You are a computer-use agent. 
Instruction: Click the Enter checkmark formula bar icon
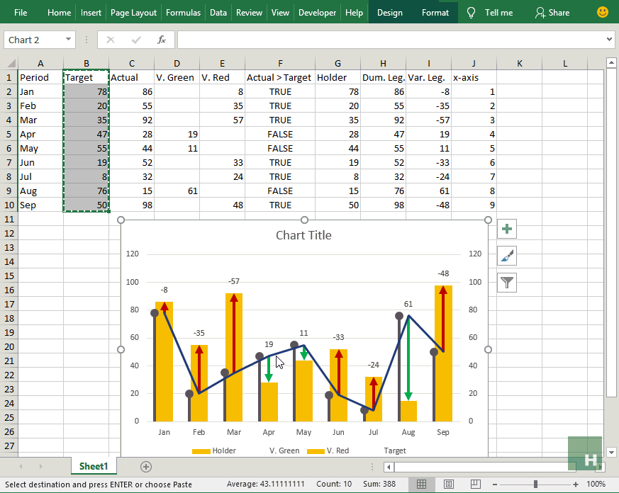[136, 40]
